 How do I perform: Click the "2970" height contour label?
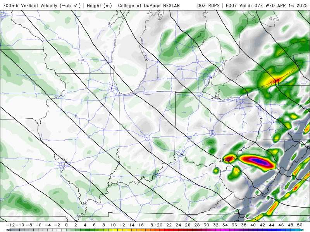point(224,160)
